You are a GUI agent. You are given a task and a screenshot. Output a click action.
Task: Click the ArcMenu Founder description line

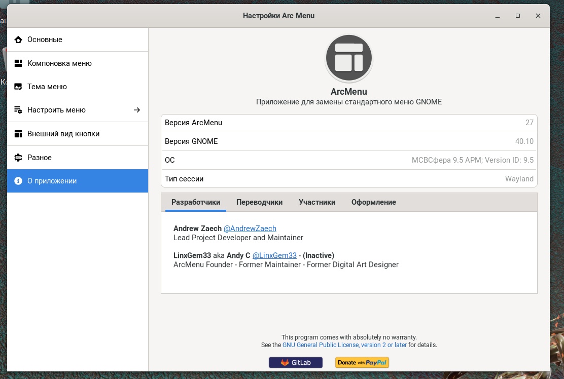click(286, 264)
